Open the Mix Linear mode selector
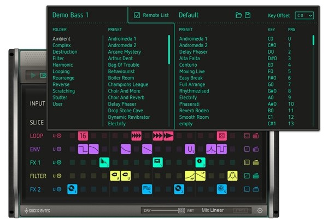The height and width of the screenshot is (219, 328). (213, 210)
